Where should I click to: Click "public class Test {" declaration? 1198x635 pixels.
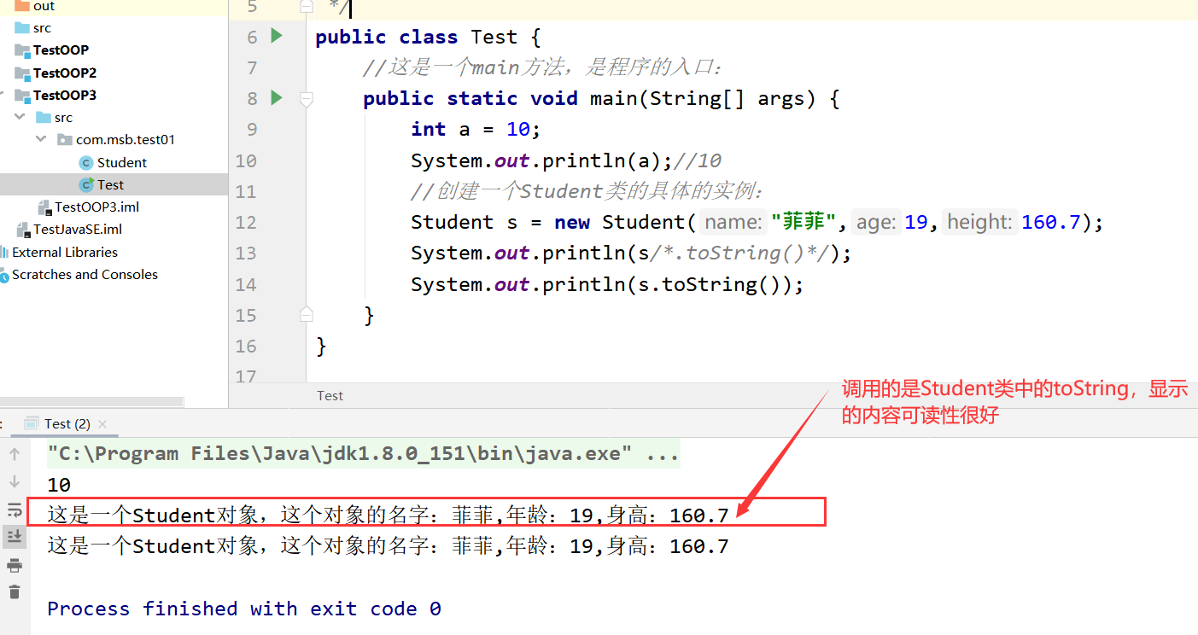click(428, 37)
